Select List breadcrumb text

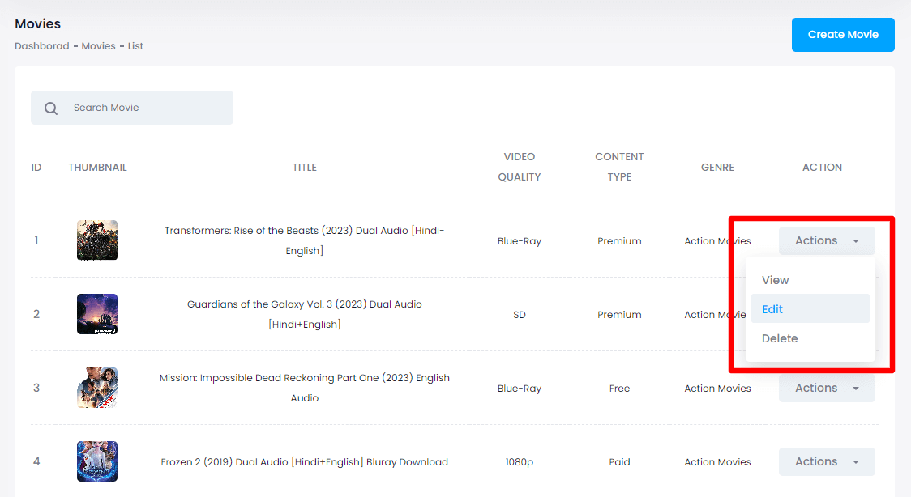(x=135, y=46)
